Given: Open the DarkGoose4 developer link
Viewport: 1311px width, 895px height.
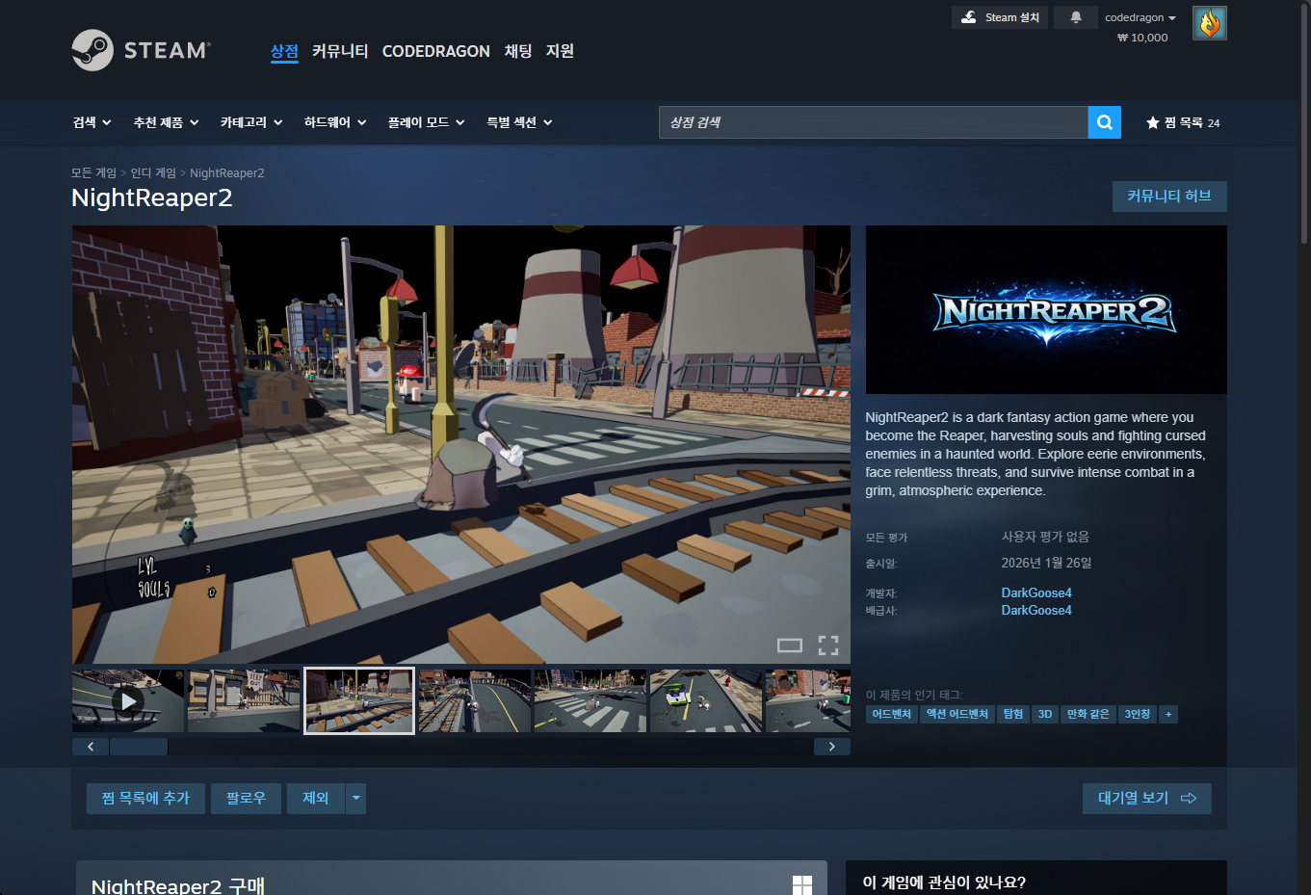Looking at the screenshot, I should click(1036, 592).
